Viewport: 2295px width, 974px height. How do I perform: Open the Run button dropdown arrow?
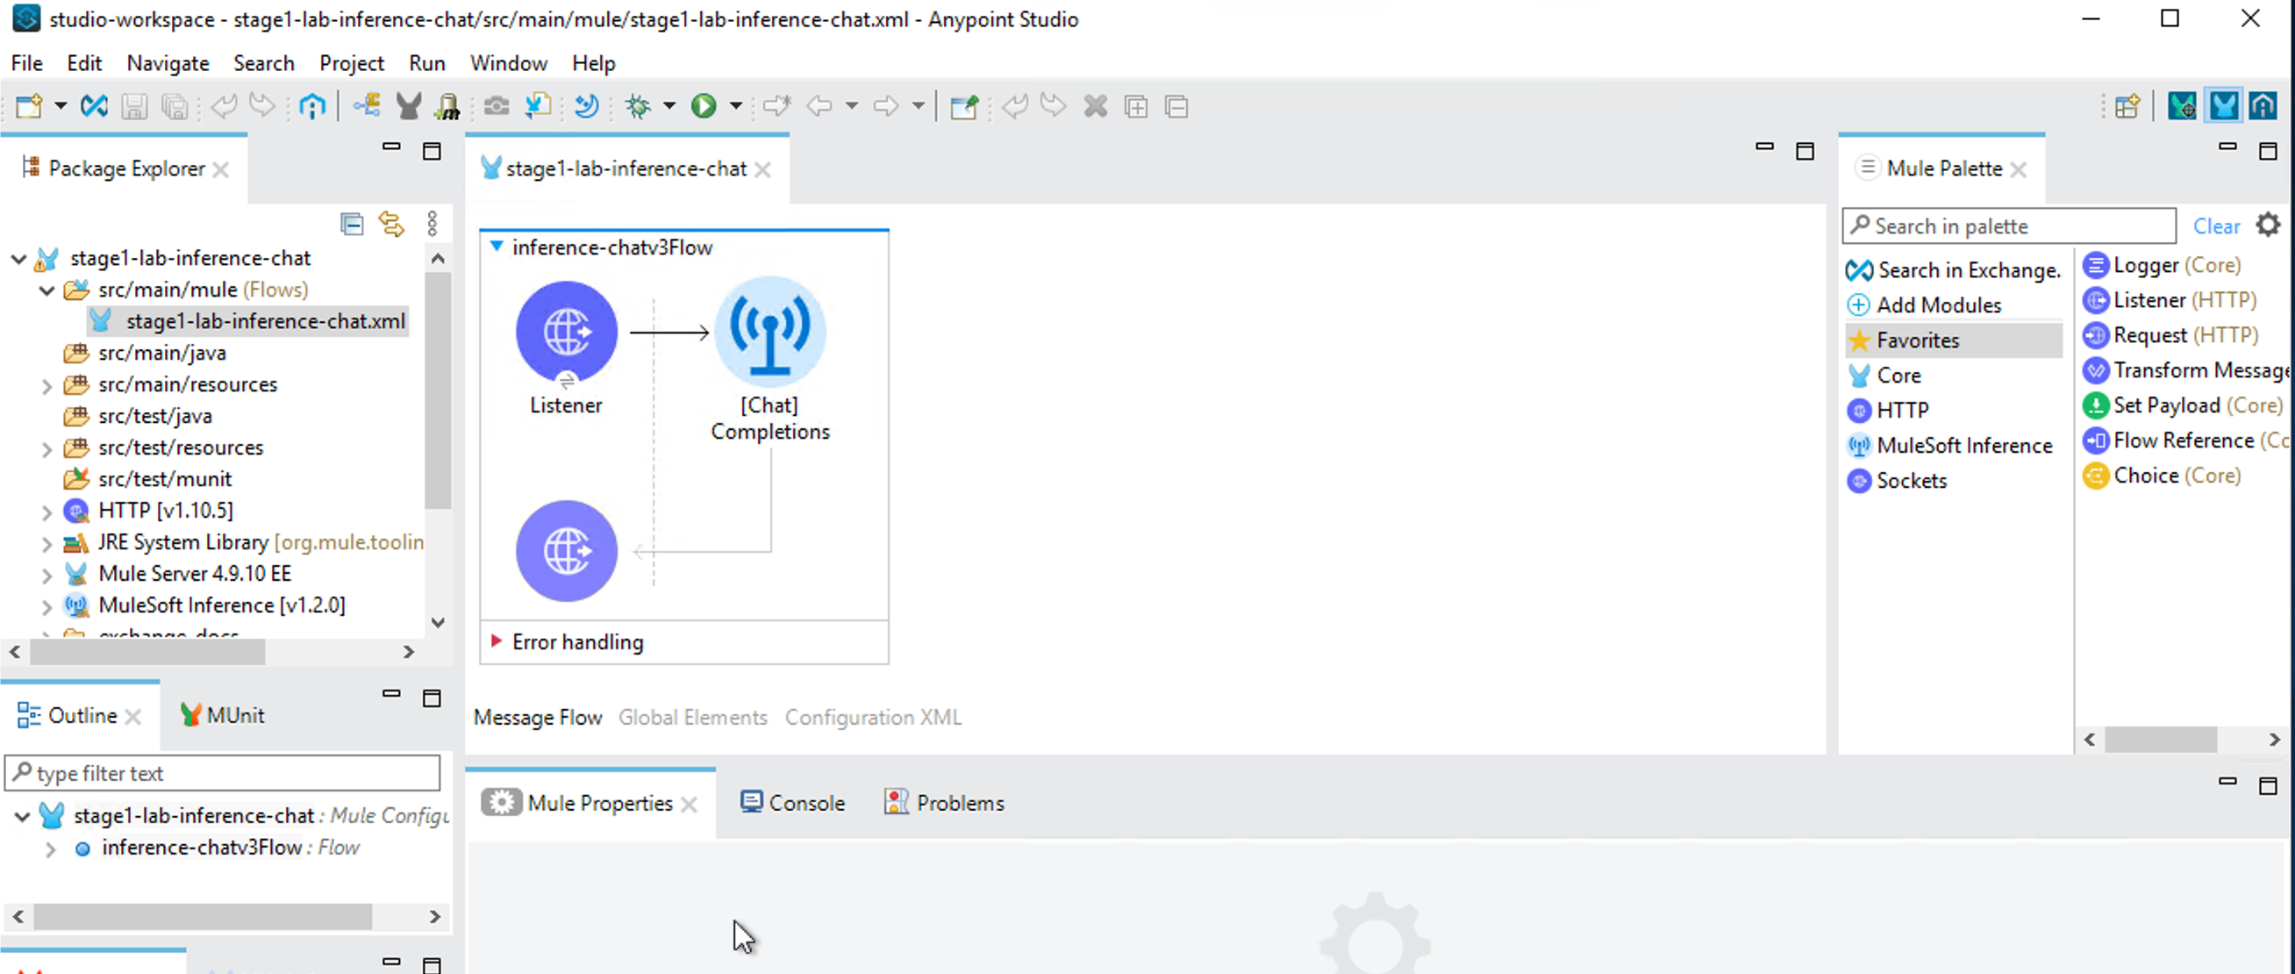pos(736,106)
